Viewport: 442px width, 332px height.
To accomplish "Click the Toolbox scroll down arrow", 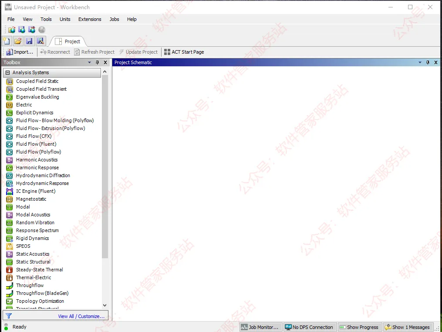I will point(105,305).
